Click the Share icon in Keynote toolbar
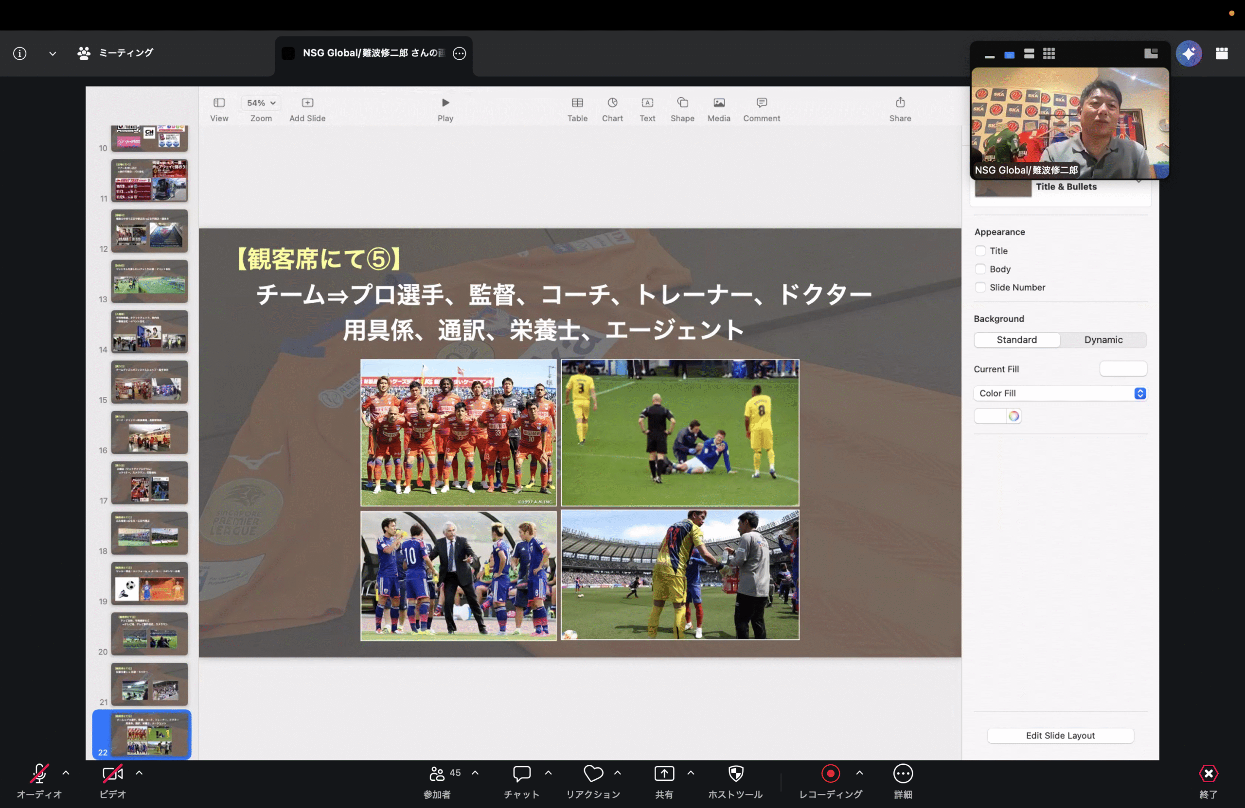The image size is (1245, 808). pos(900,103)
